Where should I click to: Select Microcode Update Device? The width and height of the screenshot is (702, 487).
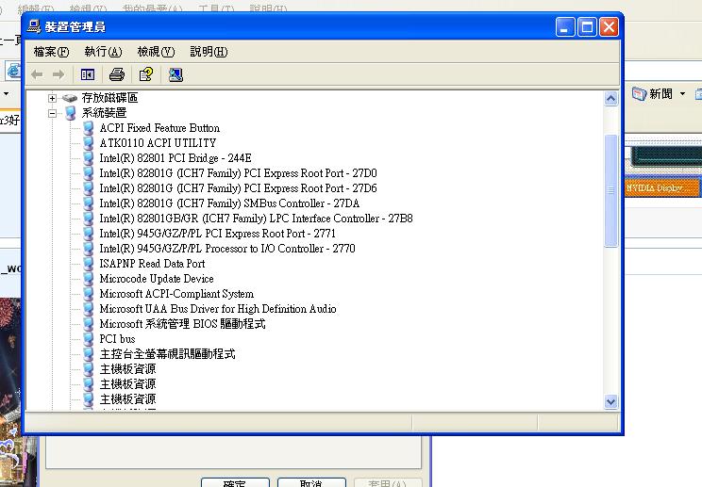(x=157, y=279)
